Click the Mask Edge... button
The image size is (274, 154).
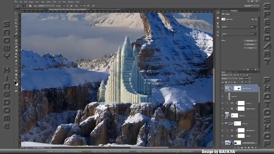tap(250, 41)
